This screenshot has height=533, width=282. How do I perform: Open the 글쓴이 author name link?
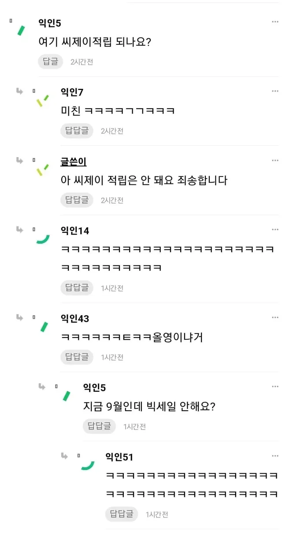tap(73, 162)
